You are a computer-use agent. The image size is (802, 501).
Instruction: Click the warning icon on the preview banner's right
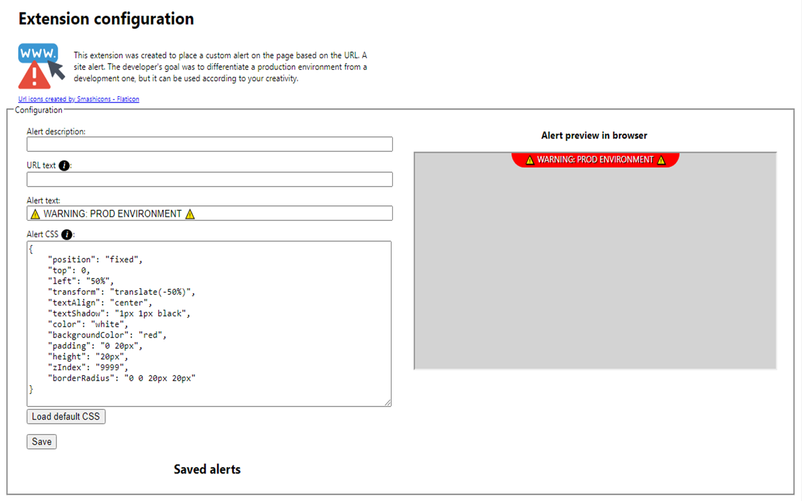click(x=662, y=160)
